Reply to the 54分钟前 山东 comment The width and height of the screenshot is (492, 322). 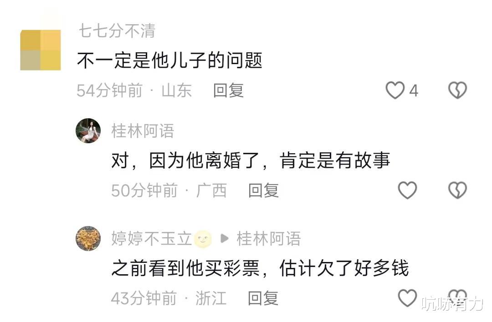(x=228, y=91)
